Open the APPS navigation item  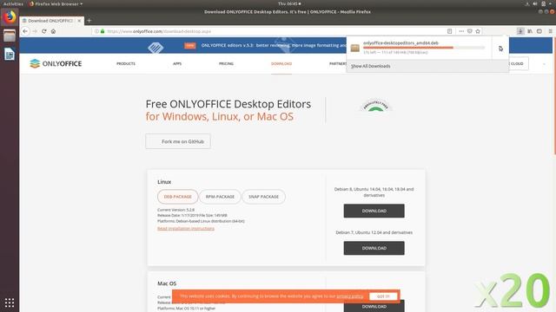click(x=177, y=63)
